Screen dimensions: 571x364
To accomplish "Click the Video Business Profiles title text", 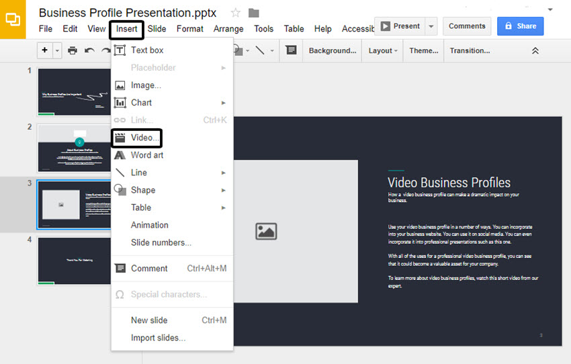I will 449,183.
